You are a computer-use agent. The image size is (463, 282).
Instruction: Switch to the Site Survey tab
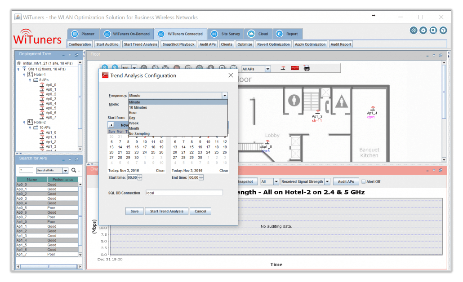coord(226,34)
